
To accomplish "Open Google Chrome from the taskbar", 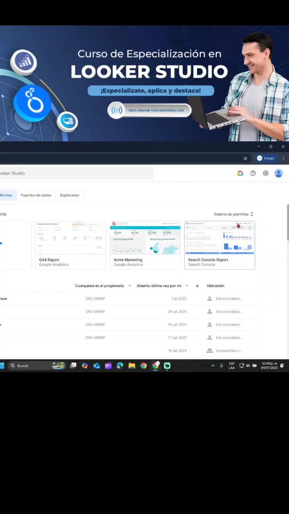I will coord(144,366).
